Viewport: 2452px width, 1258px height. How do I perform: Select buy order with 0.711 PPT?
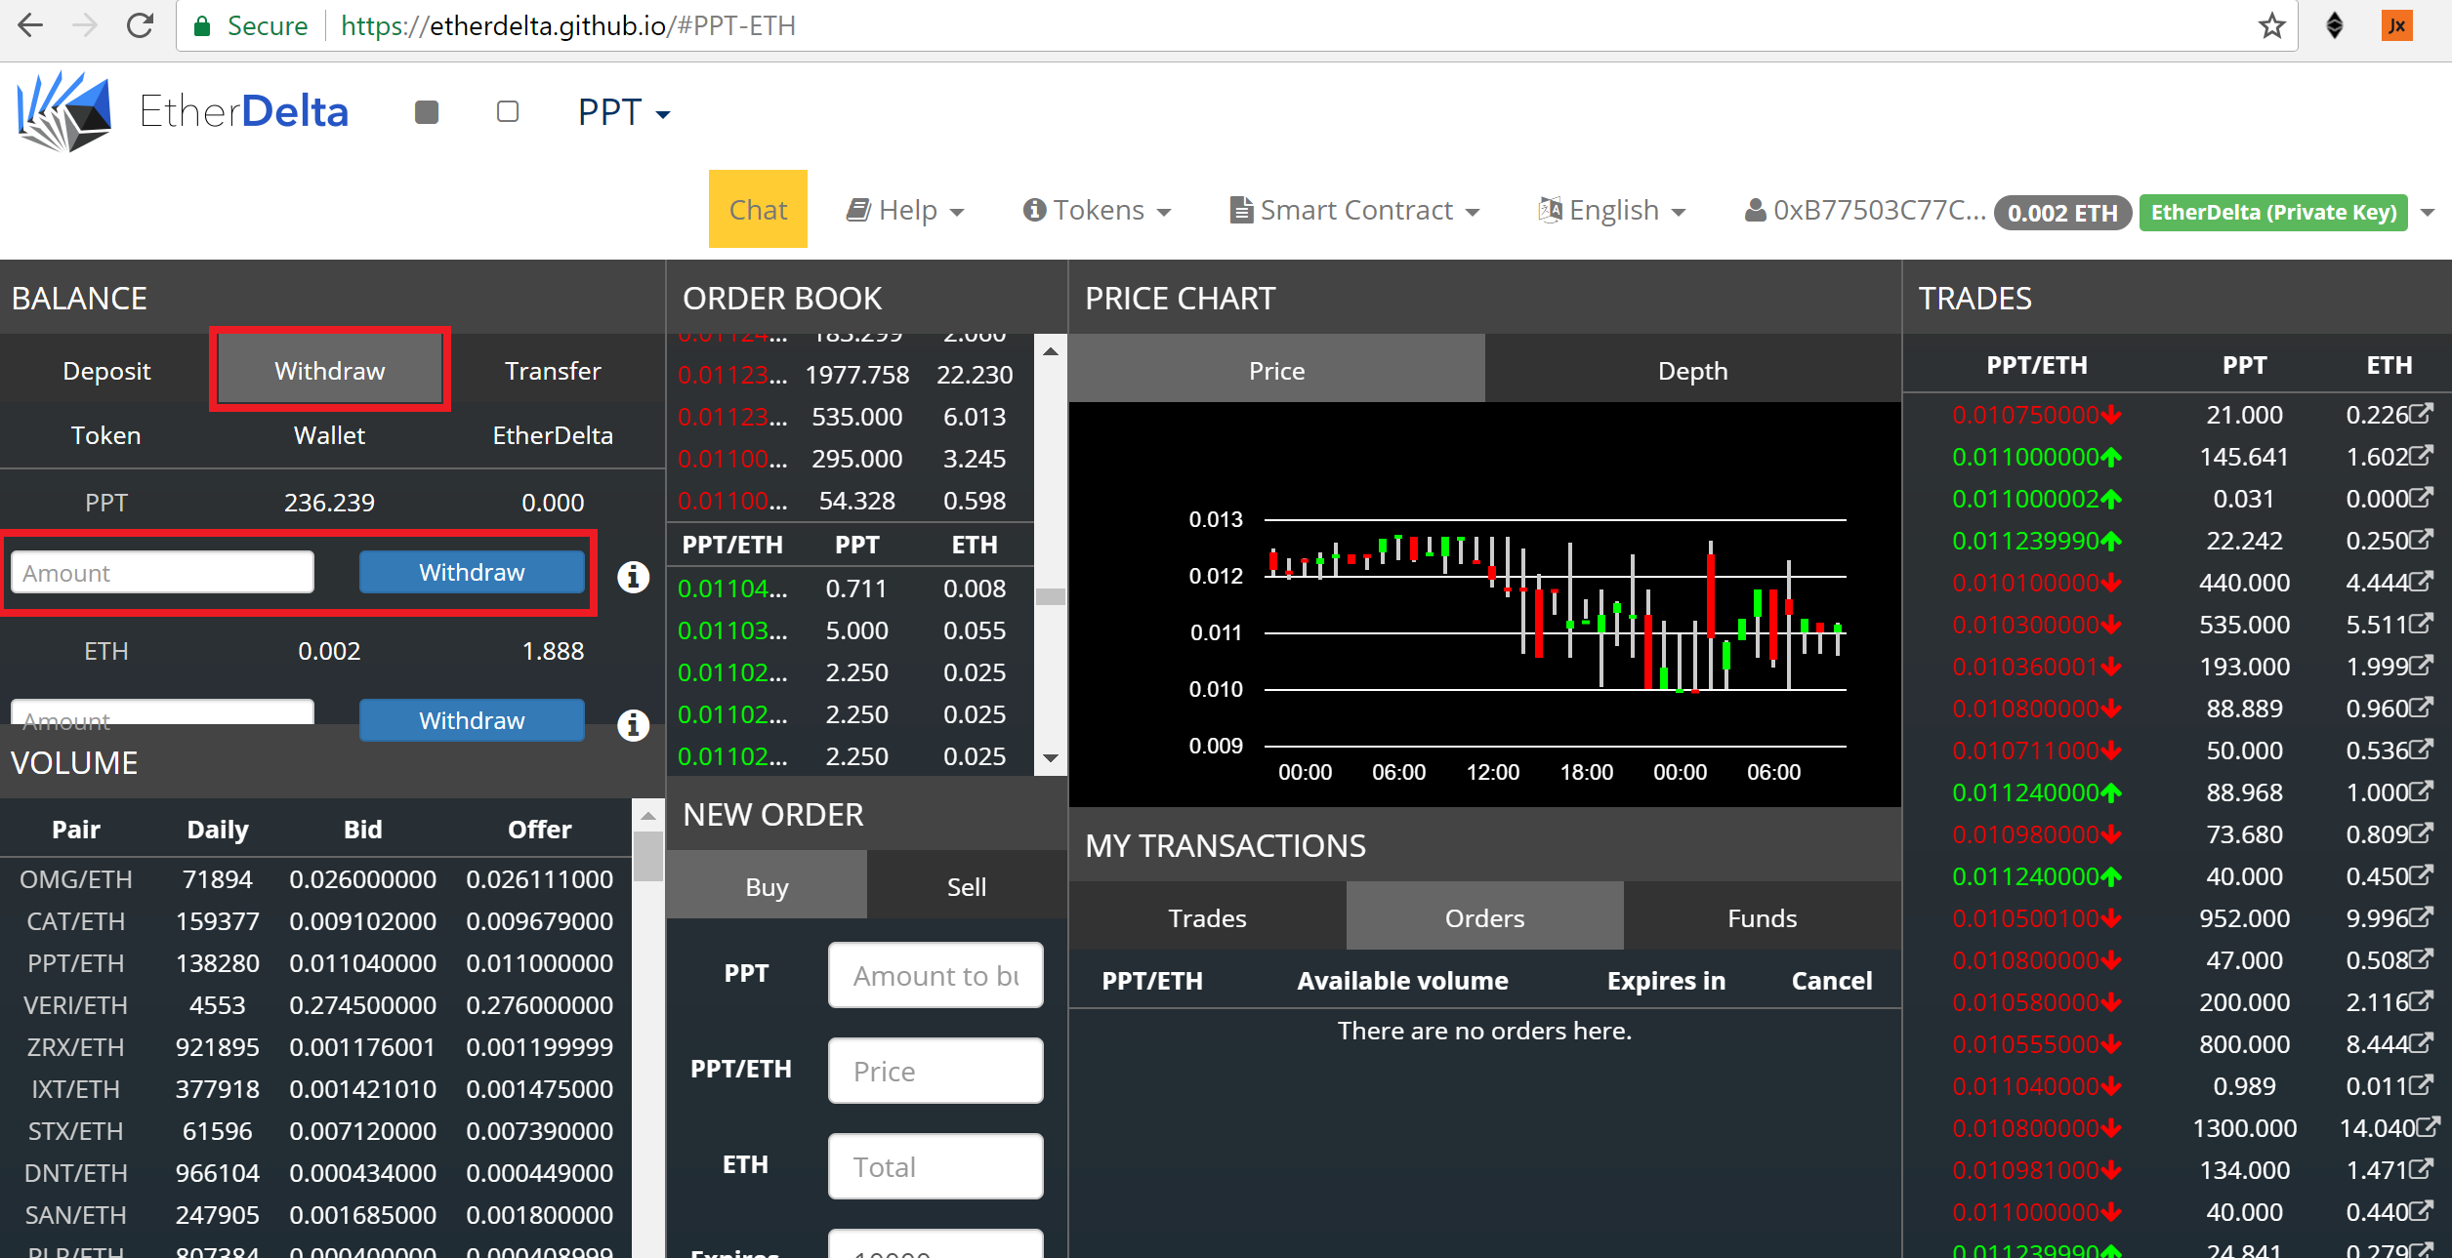point(850,588)
